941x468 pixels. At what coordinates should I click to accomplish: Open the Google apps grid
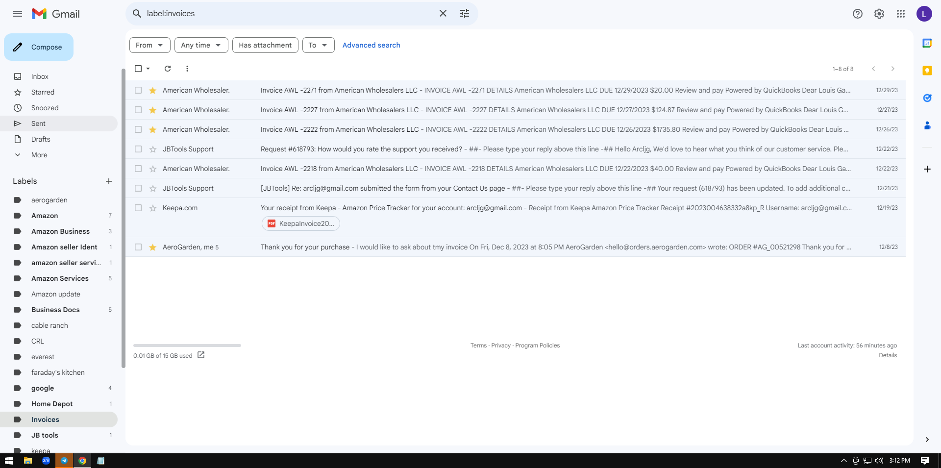(x=901, y=14)
